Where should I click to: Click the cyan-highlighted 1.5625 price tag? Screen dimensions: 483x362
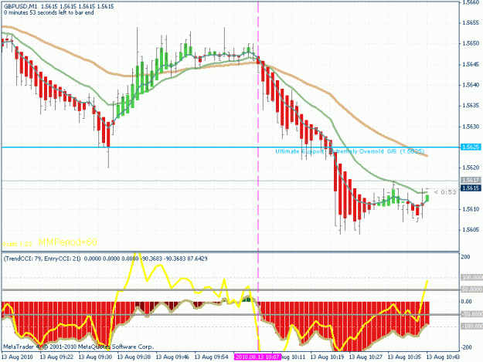click(x=471, y=147)
